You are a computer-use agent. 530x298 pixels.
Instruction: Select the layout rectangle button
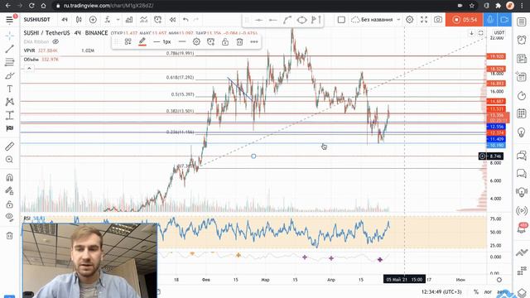(x=341, y=20)
